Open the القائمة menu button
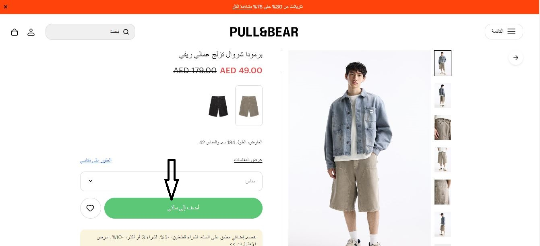The height and width of the screenshot is (246, 540). 504,31
